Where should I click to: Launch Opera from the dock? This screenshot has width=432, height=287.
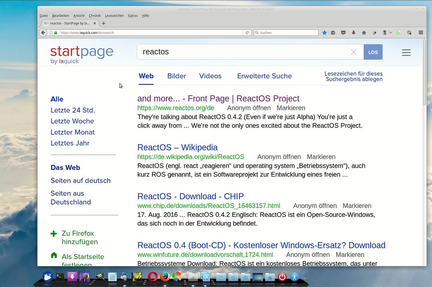tap(153, 277)
